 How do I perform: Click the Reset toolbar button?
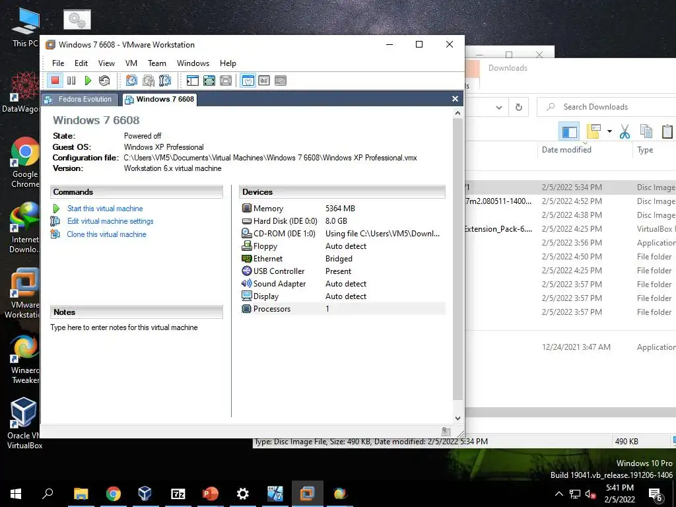click(104, 80)
